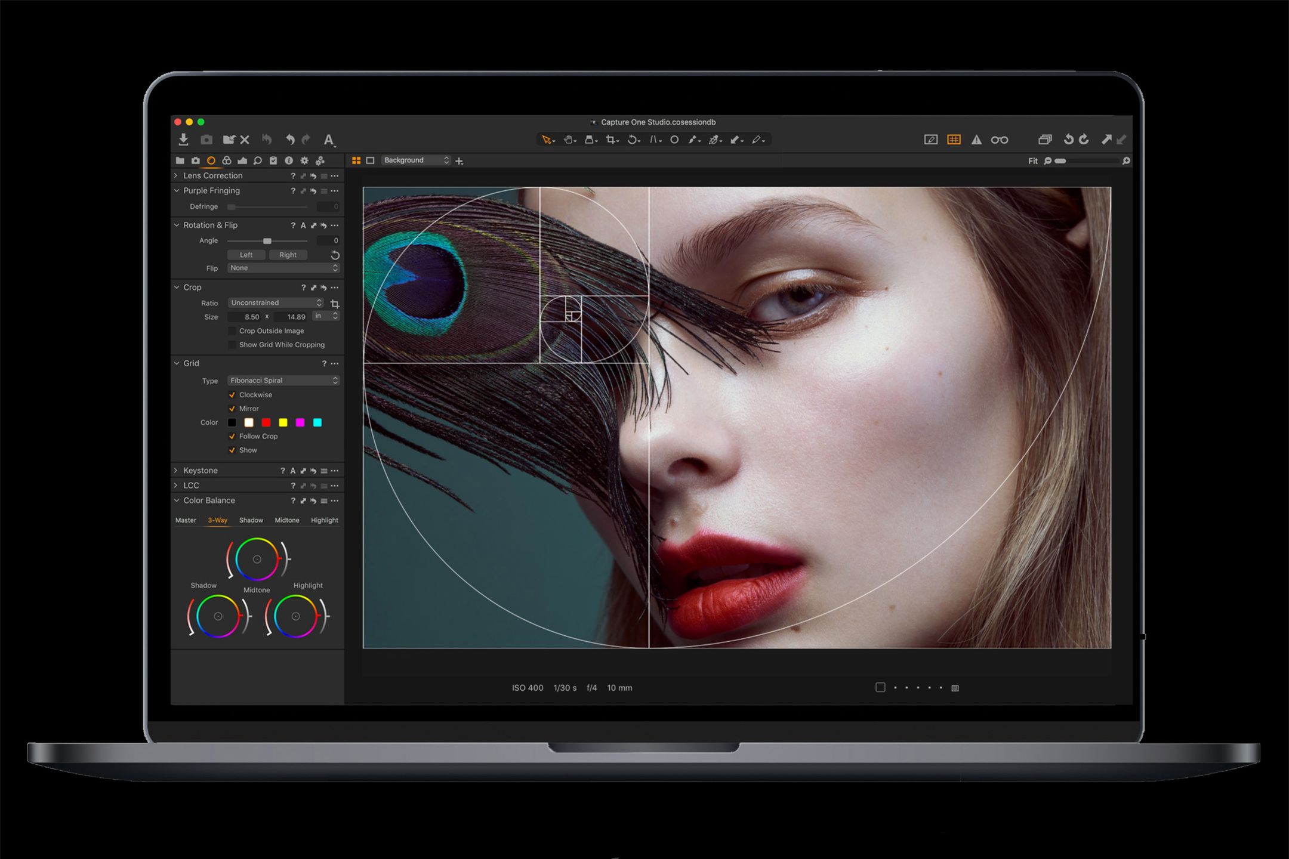Open the crop Ratio Unconstrained dropdown
This screenshot has height=859, width=1289.
tap(276, 303)
